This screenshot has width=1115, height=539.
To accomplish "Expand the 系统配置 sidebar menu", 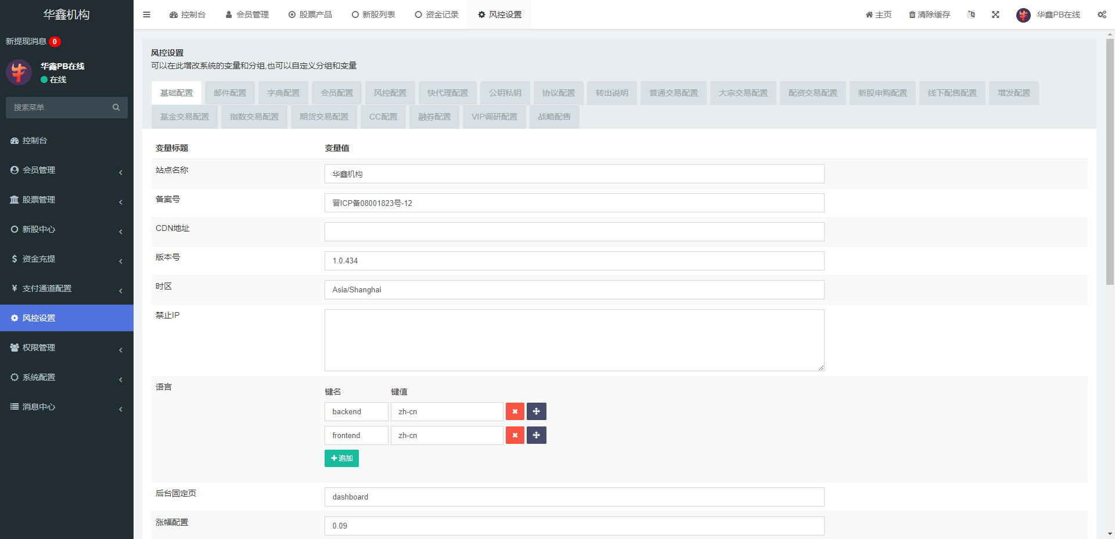I will pyautogui.click(x=67, y=377).
